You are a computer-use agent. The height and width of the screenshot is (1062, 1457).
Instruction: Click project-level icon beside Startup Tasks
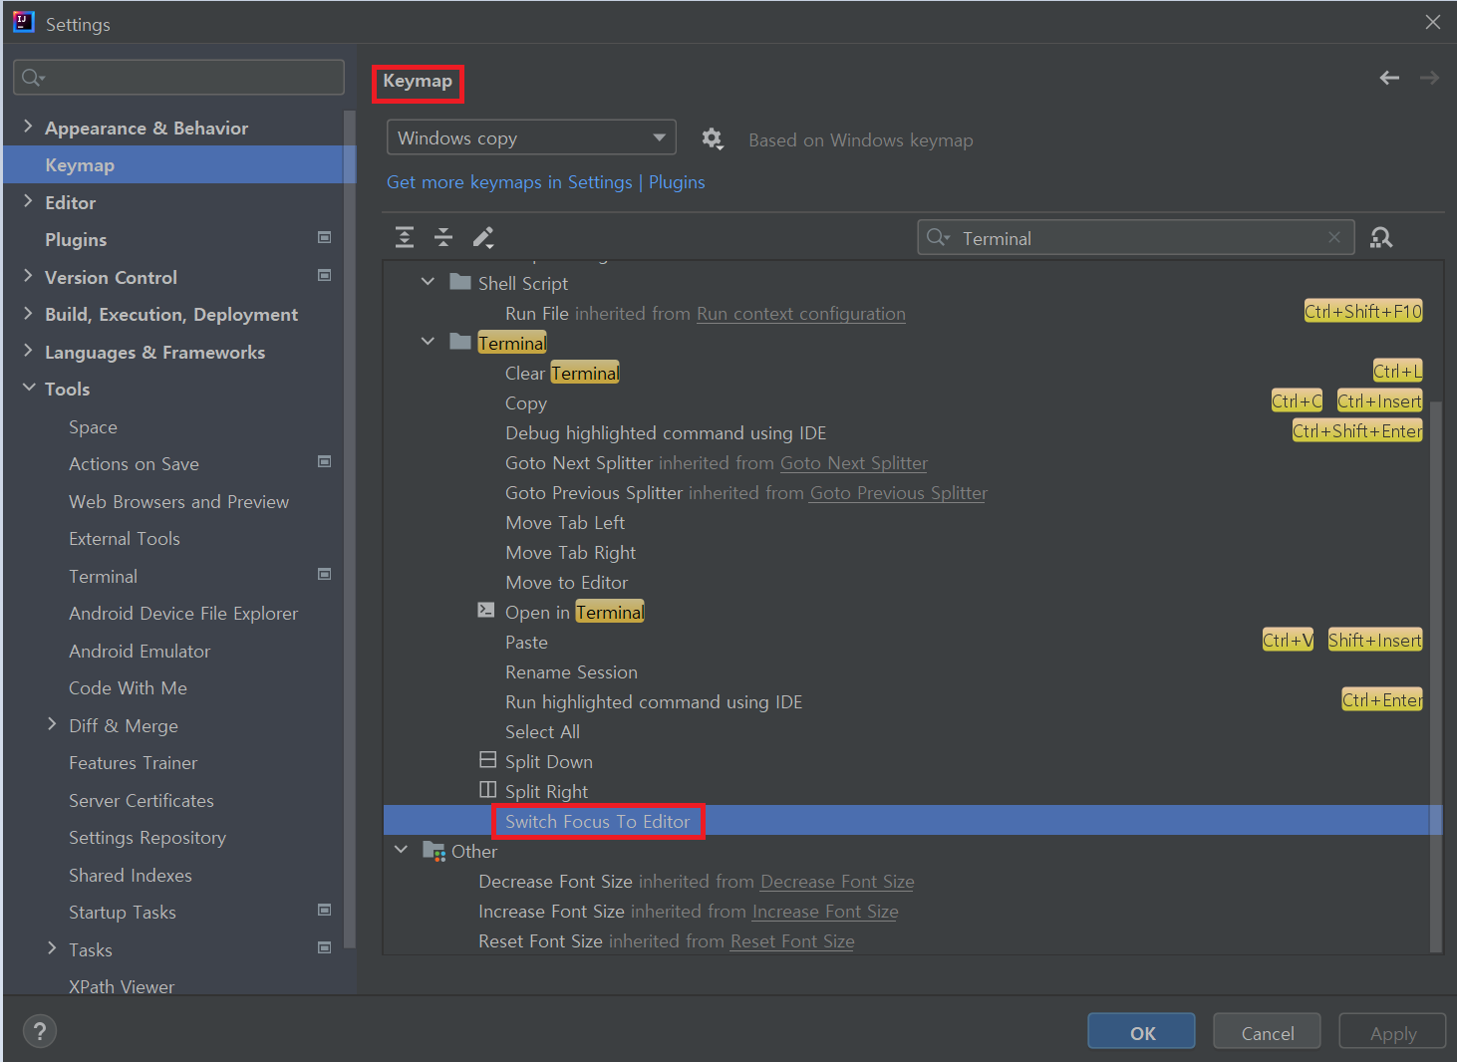click(x=324, y=910)
